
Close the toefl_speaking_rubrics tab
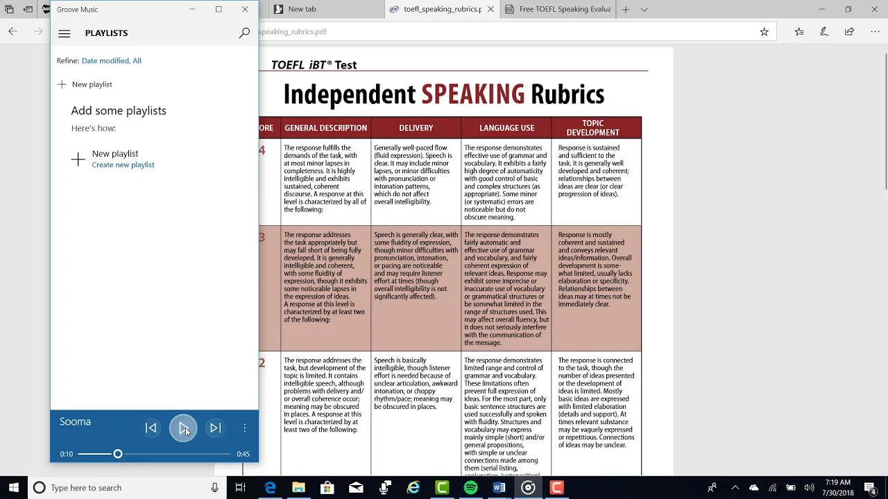click(490, 9)
